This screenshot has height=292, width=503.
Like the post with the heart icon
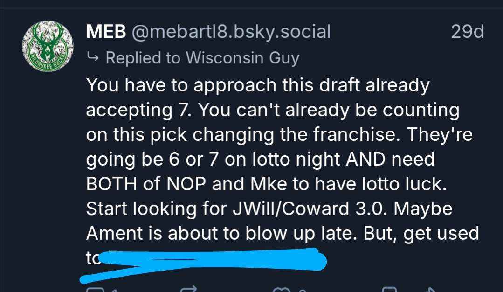281,289
